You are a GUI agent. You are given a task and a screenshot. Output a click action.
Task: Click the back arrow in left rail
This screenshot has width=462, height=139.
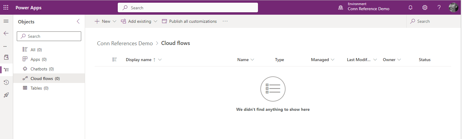(6, 33)
